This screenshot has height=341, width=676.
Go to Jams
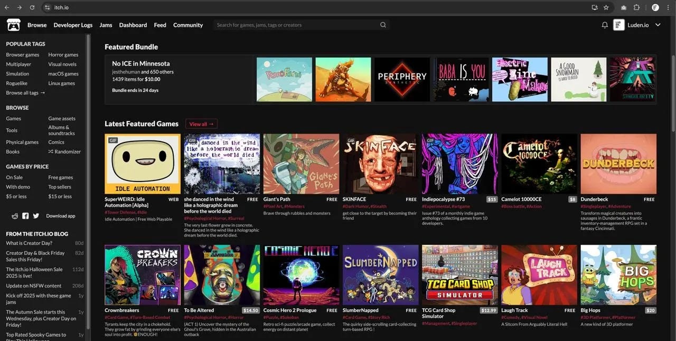point(106,25)
